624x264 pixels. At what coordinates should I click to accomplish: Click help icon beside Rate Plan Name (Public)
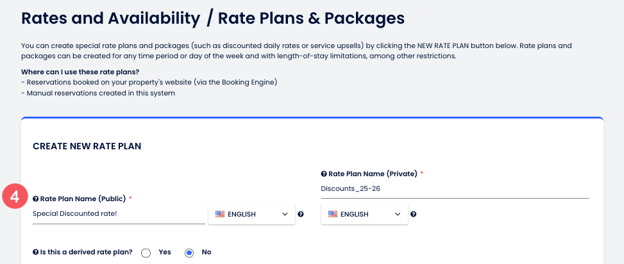[x=35, y=199]
